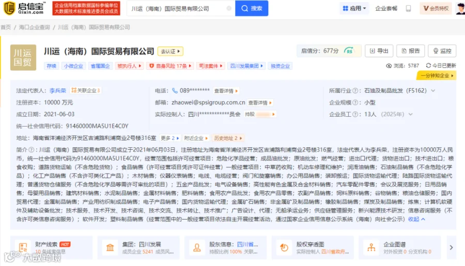Select the 存续 status tag
This screenshot has height=266, width=465.
[x=51, y=66]
